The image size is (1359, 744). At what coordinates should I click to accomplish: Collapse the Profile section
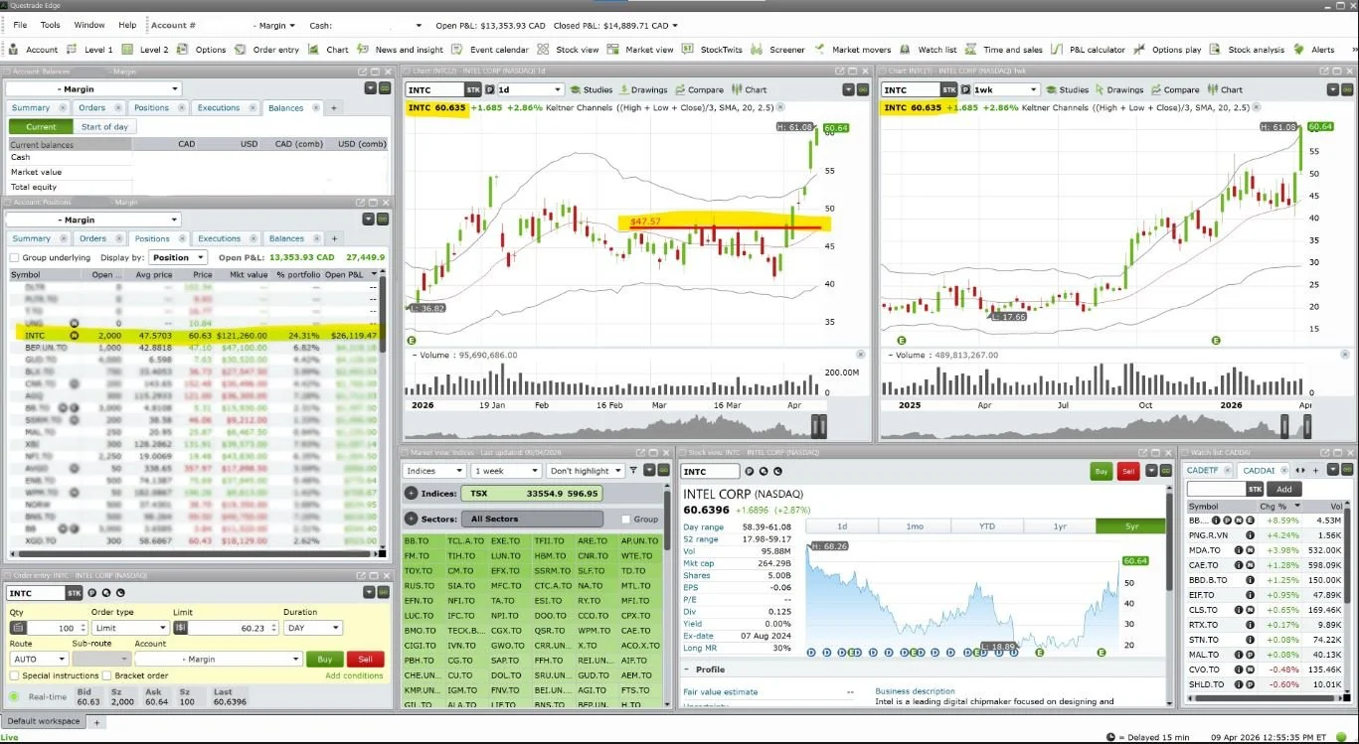tap(688, 670)
